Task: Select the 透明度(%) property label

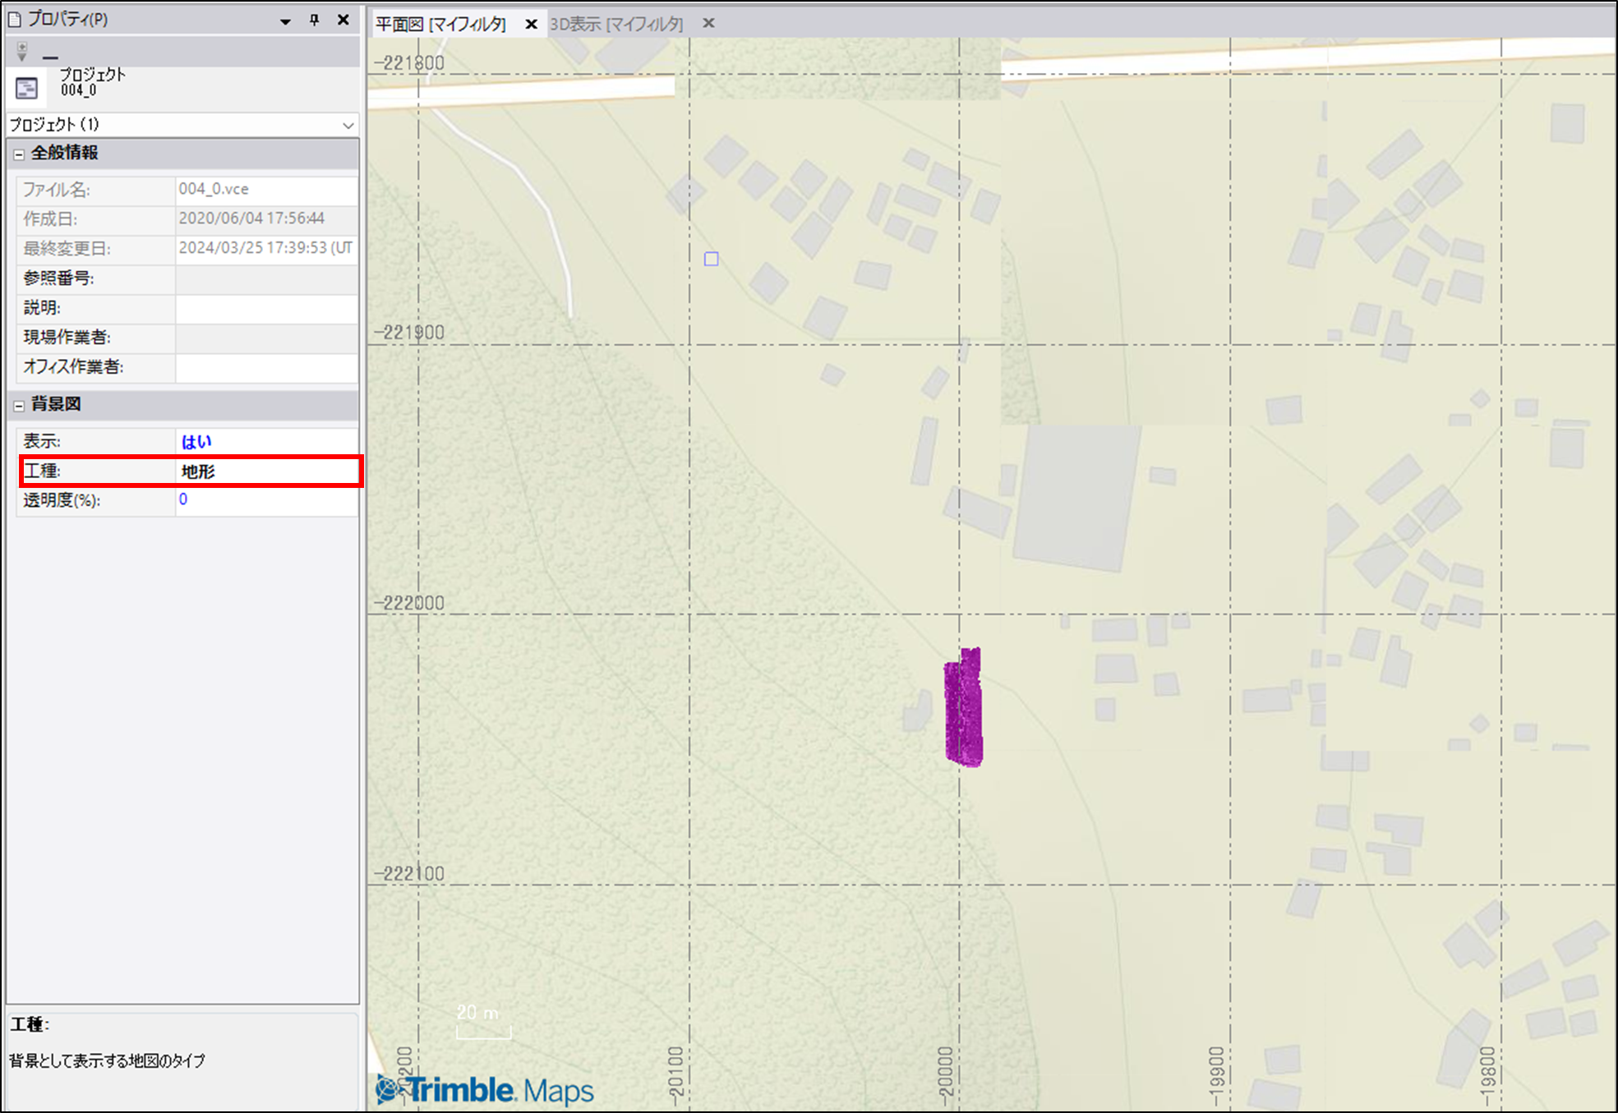Action: tap(62, 500)
